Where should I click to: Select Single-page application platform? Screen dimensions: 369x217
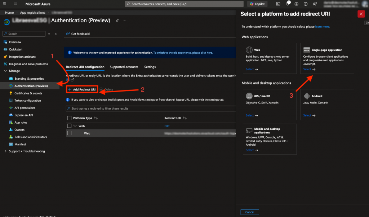point(327,58)
